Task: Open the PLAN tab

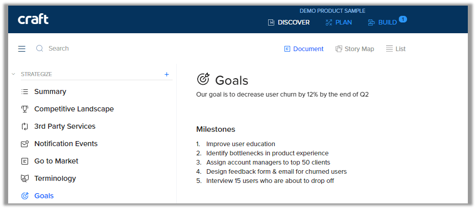Action: tap(339, 22)
